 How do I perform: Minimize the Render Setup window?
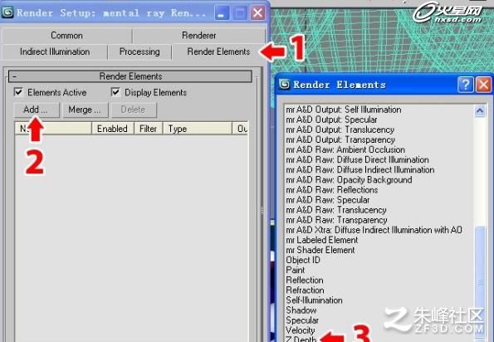[x=222, y=13]
